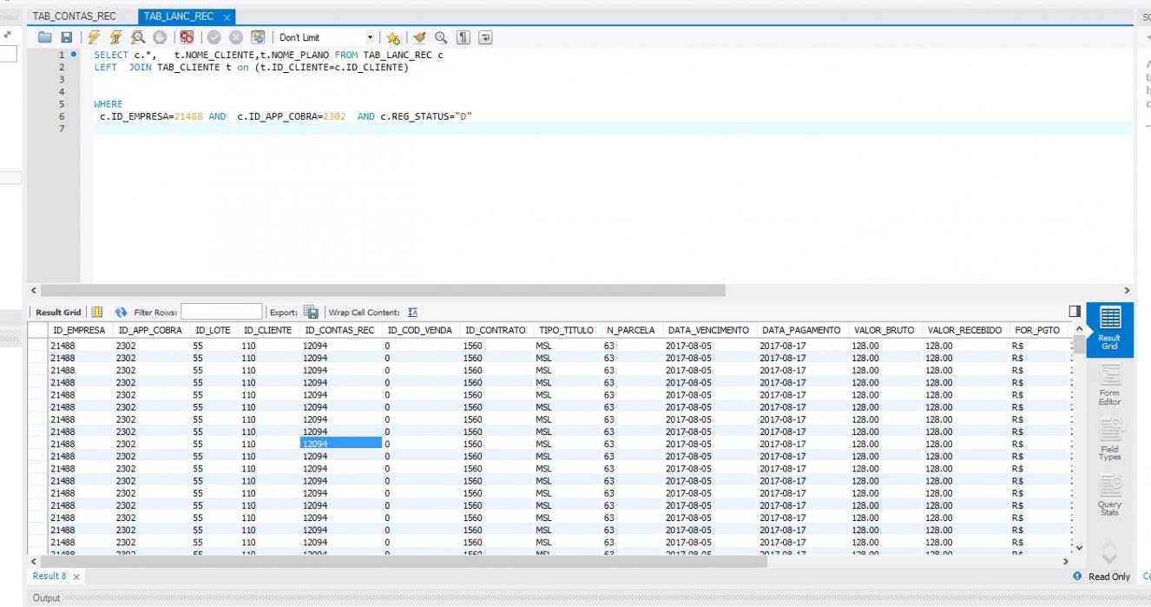Execute current statement with lightning cursor icon
1151x607 pixels.
pyautogui.click(x=115, y=37)
